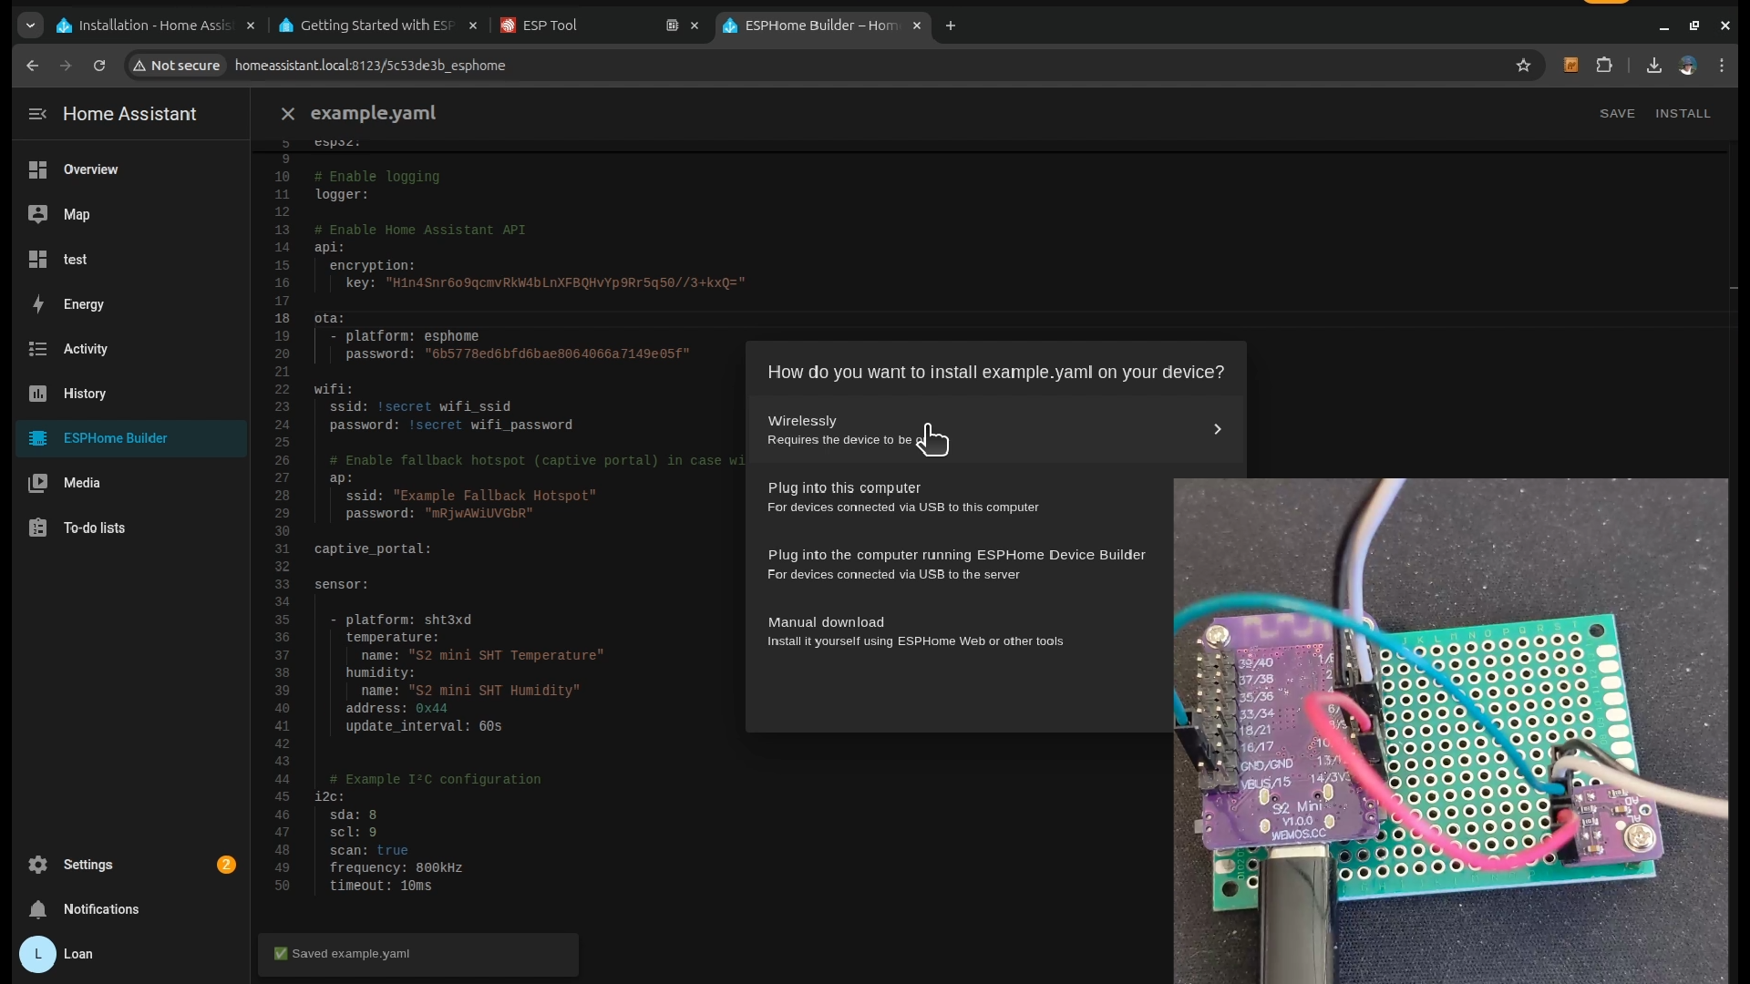Click the 'Saved example.yaml' toast message
Viewport: 1750px width, 984px height.
[418, 954]
